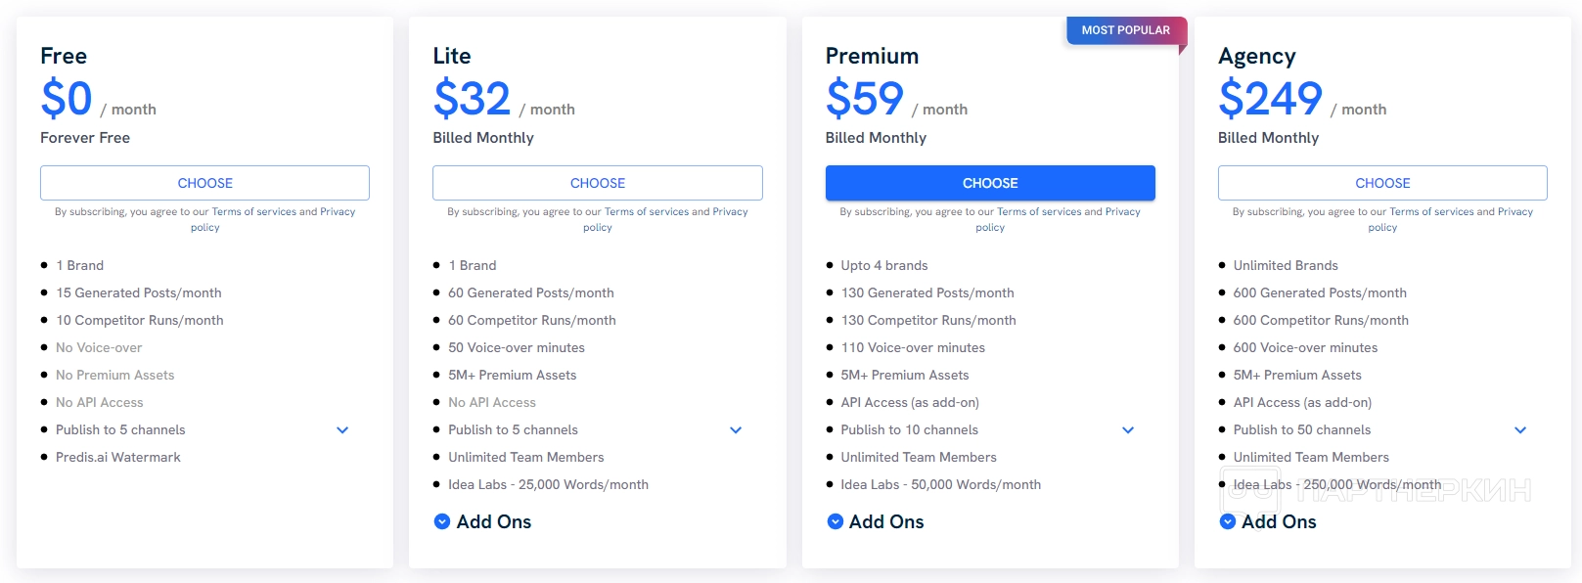Open Privacy policy link under Lite plan
Viewport: 1582px width, 583px height.
coord(730,212)
